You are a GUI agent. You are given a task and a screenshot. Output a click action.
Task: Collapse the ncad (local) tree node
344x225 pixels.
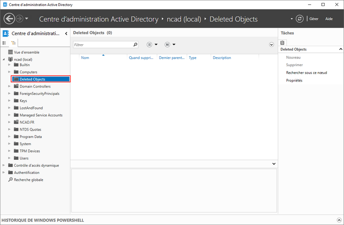click(4, 59)
